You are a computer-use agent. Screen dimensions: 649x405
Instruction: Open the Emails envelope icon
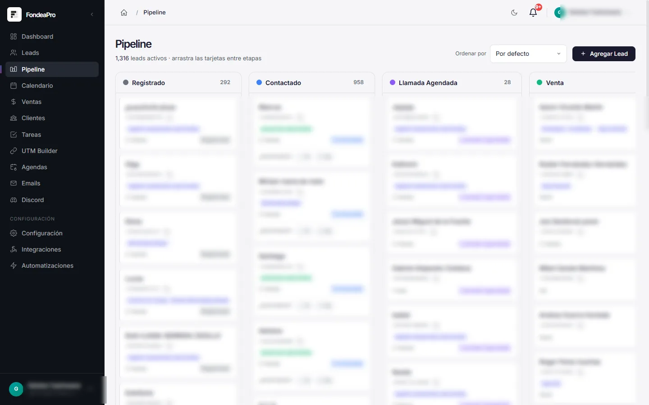point(14,183)
